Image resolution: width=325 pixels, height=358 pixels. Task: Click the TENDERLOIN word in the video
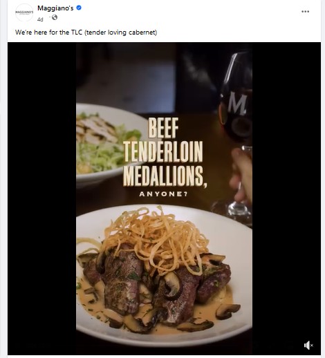tap(163, 151)
